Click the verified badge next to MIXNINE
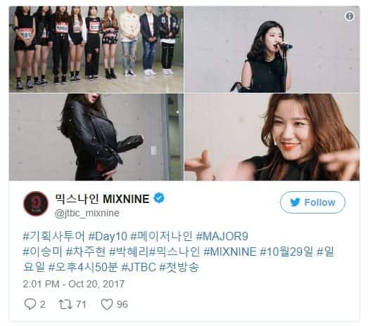This screenshot has width=368, height=326. (x=159, y=198)
